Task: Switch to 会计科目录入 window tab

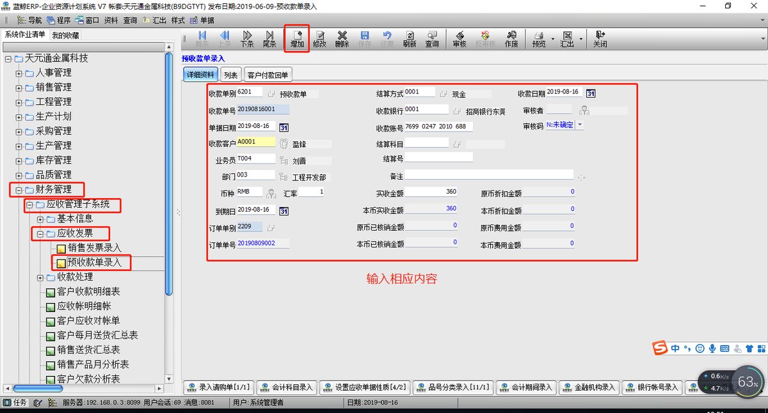Action: coord(287,387)
